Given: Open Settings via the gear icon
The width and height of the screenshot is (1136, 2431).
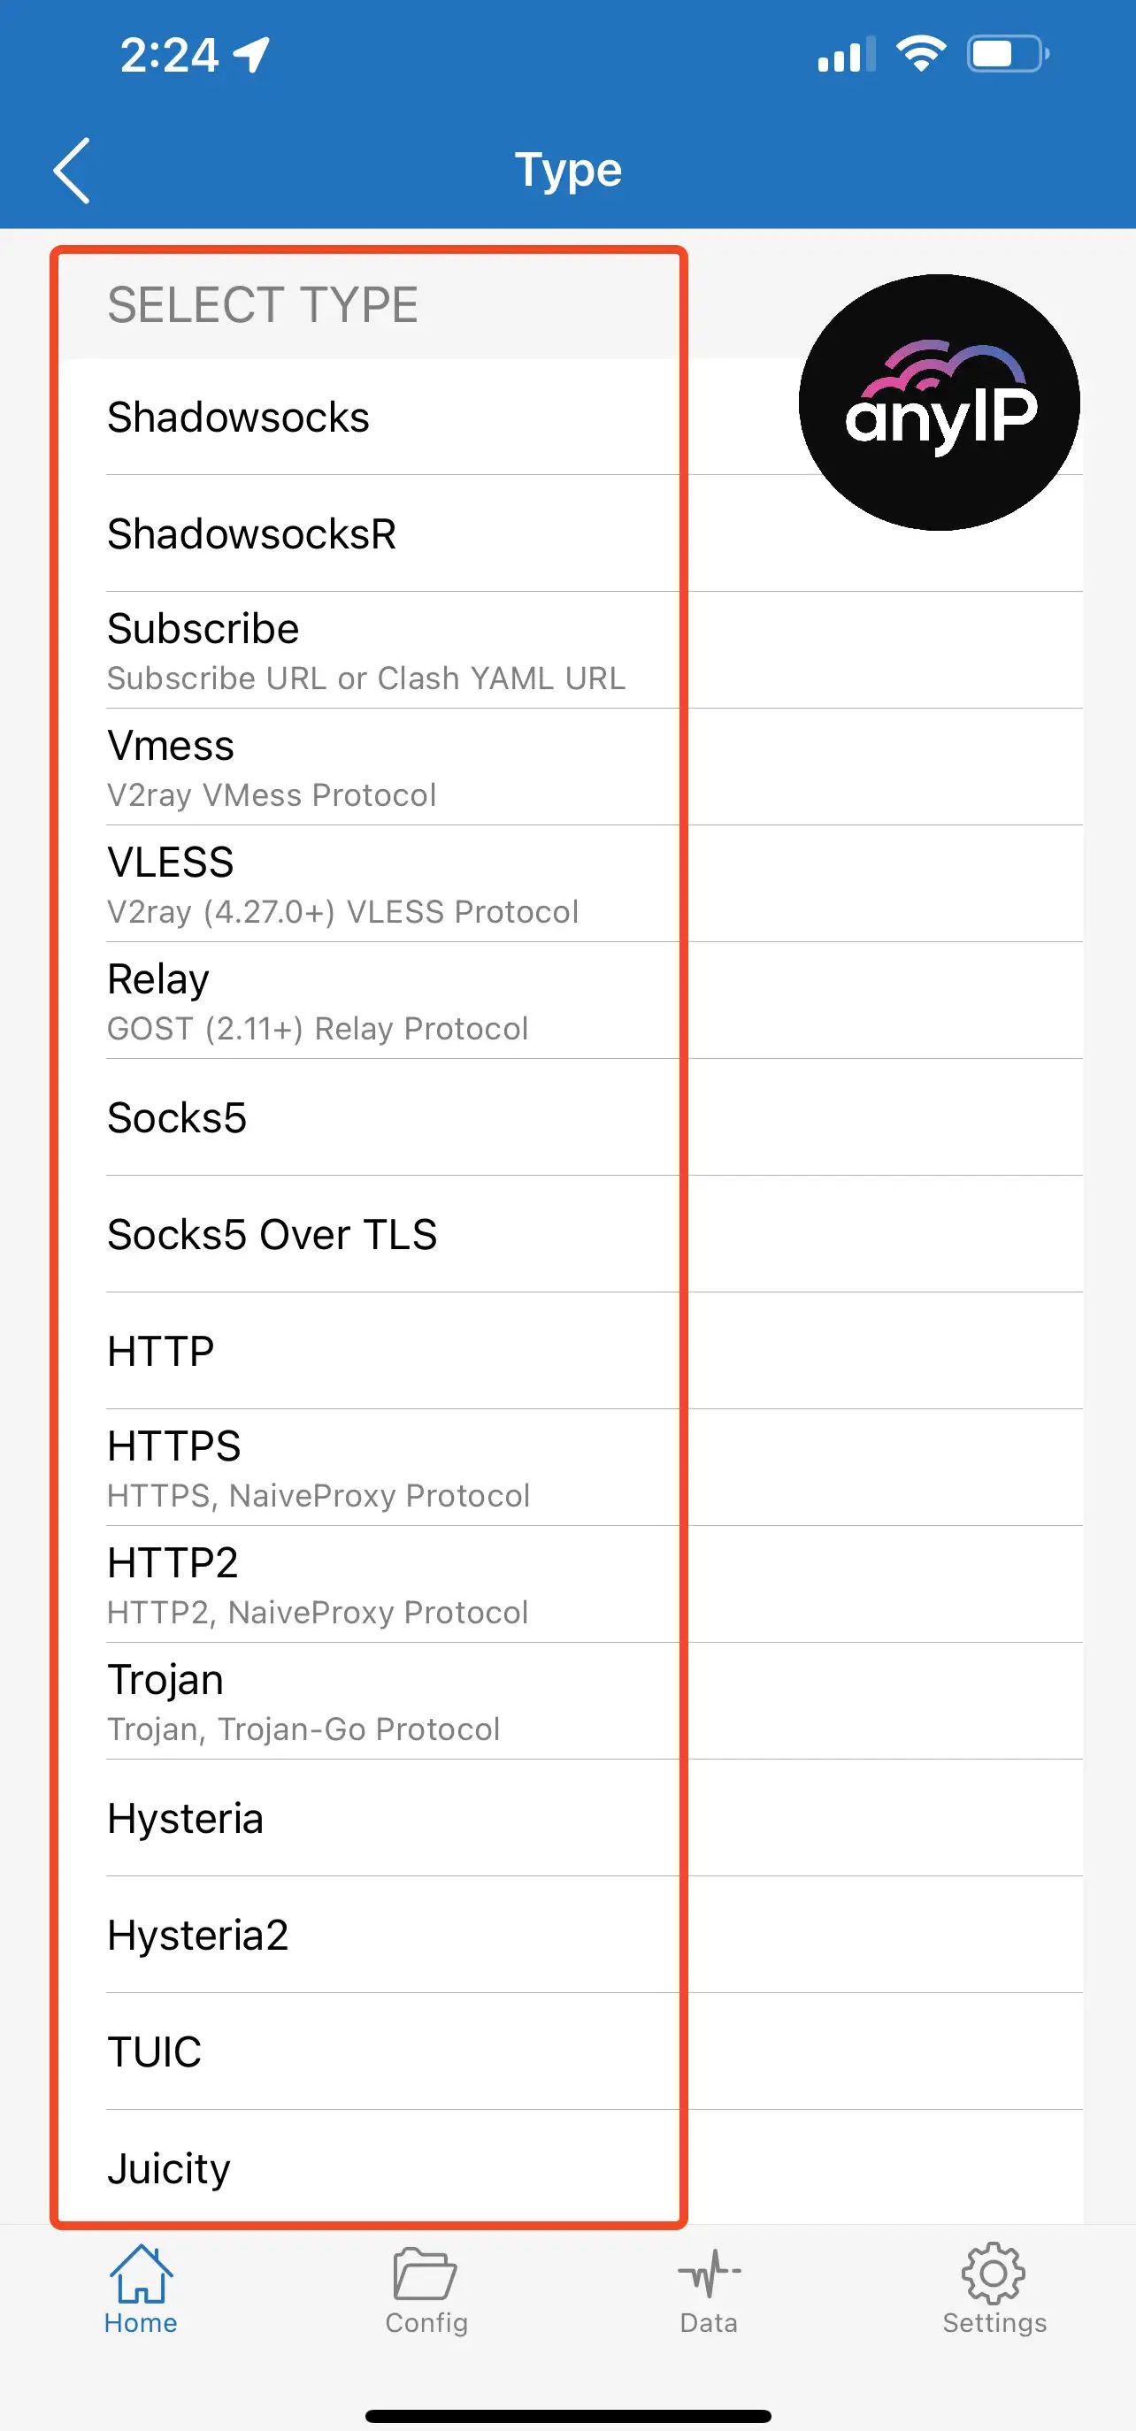Looking at the screenshot, I should [x=994, y=2274].
